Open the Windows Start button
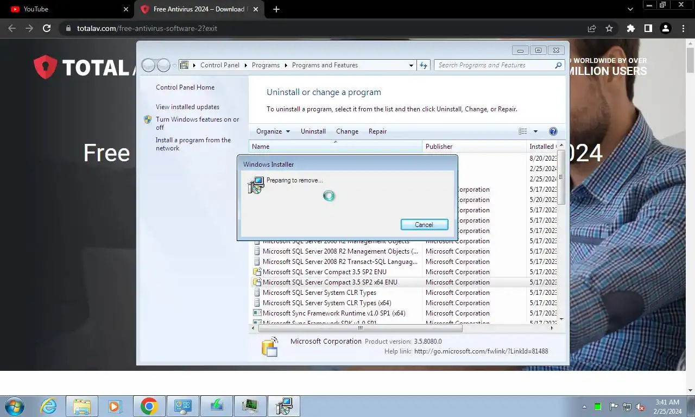Screen dimensions: 695x417 point(15,406)
